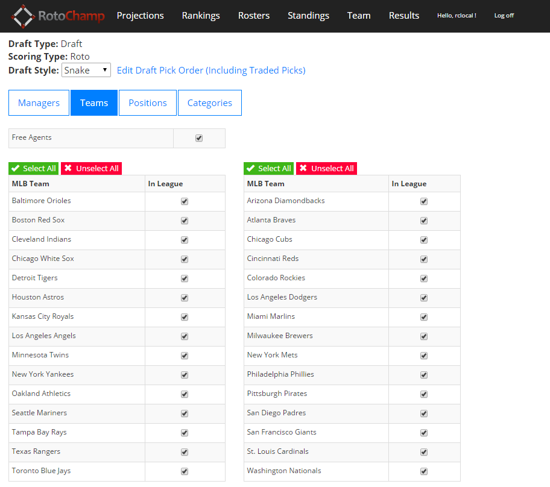
Task: Toggle Los Angeles Dodgers checkbox
Action: [x=424, y=298]
